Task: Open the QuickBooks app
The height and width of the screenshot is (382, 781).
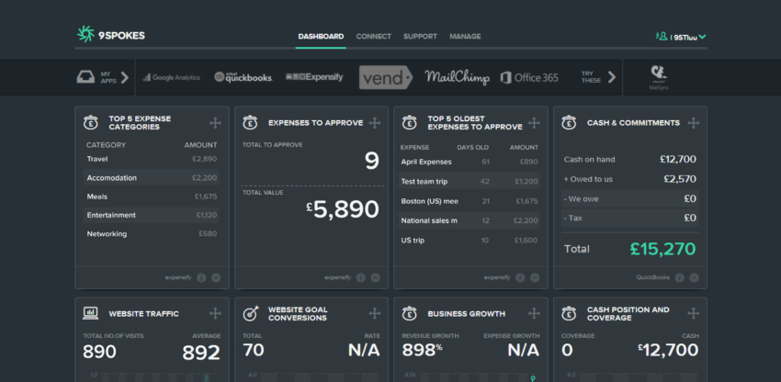Action: pyautogui.click(x=243, y=78)
